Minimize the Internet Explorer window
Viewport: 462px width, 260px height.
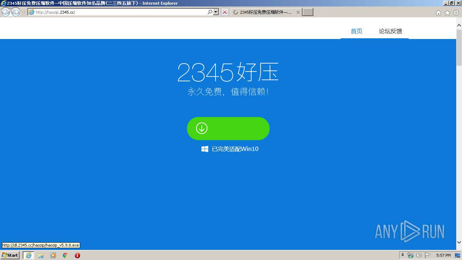pyautogui.click(x=445, y=3)
